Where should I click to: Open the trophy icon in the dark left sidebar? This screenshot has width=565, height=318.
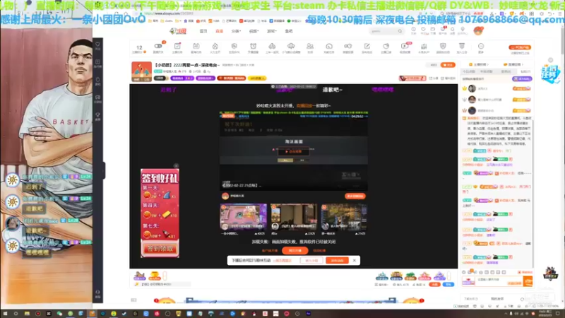(x=97, y=116)
